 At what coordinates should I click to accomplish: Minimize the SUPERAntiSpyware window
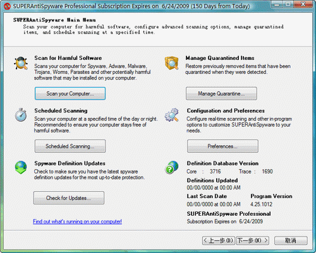point(277,4)
